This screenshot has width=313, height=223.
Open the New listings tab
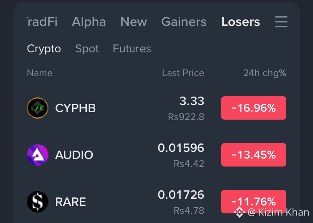(x=134, y=22)
